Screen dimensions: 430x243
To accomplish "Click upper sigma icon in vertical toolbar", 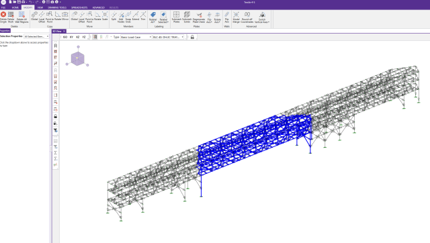I will (x=55, y=152).
